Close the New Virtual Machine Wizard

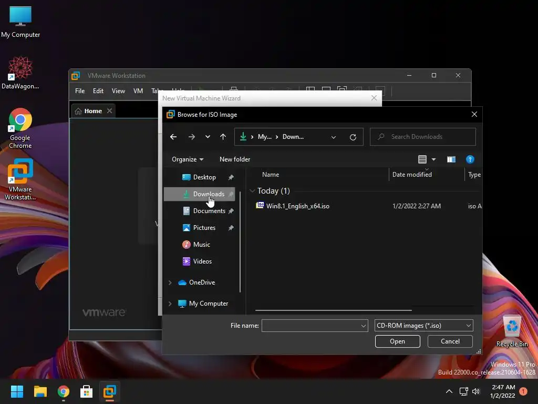click(374, 98)
